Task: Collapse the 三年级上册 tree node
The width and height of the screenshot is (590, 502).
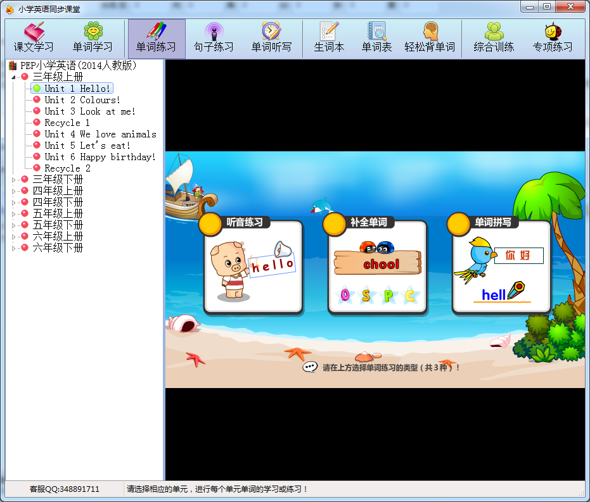Action: point(13,77)
